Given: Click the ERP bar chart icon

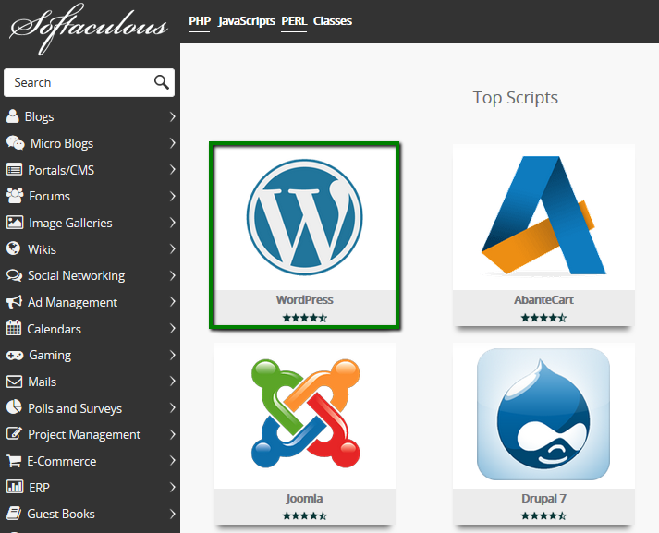Looking at the screenshot, I should tap(15, 487).
